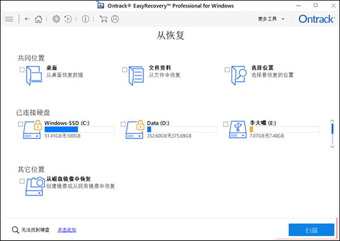
Task: Open the 更多工具 dropdown
Action: click(x=271, y=19)
